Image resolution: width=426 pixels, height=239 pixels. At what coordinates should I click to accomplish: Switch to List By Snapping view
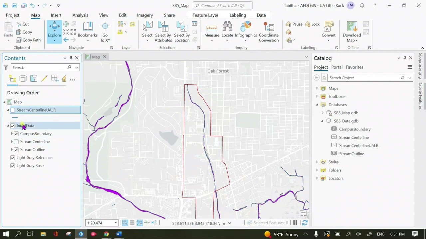[x=55, y=79]
